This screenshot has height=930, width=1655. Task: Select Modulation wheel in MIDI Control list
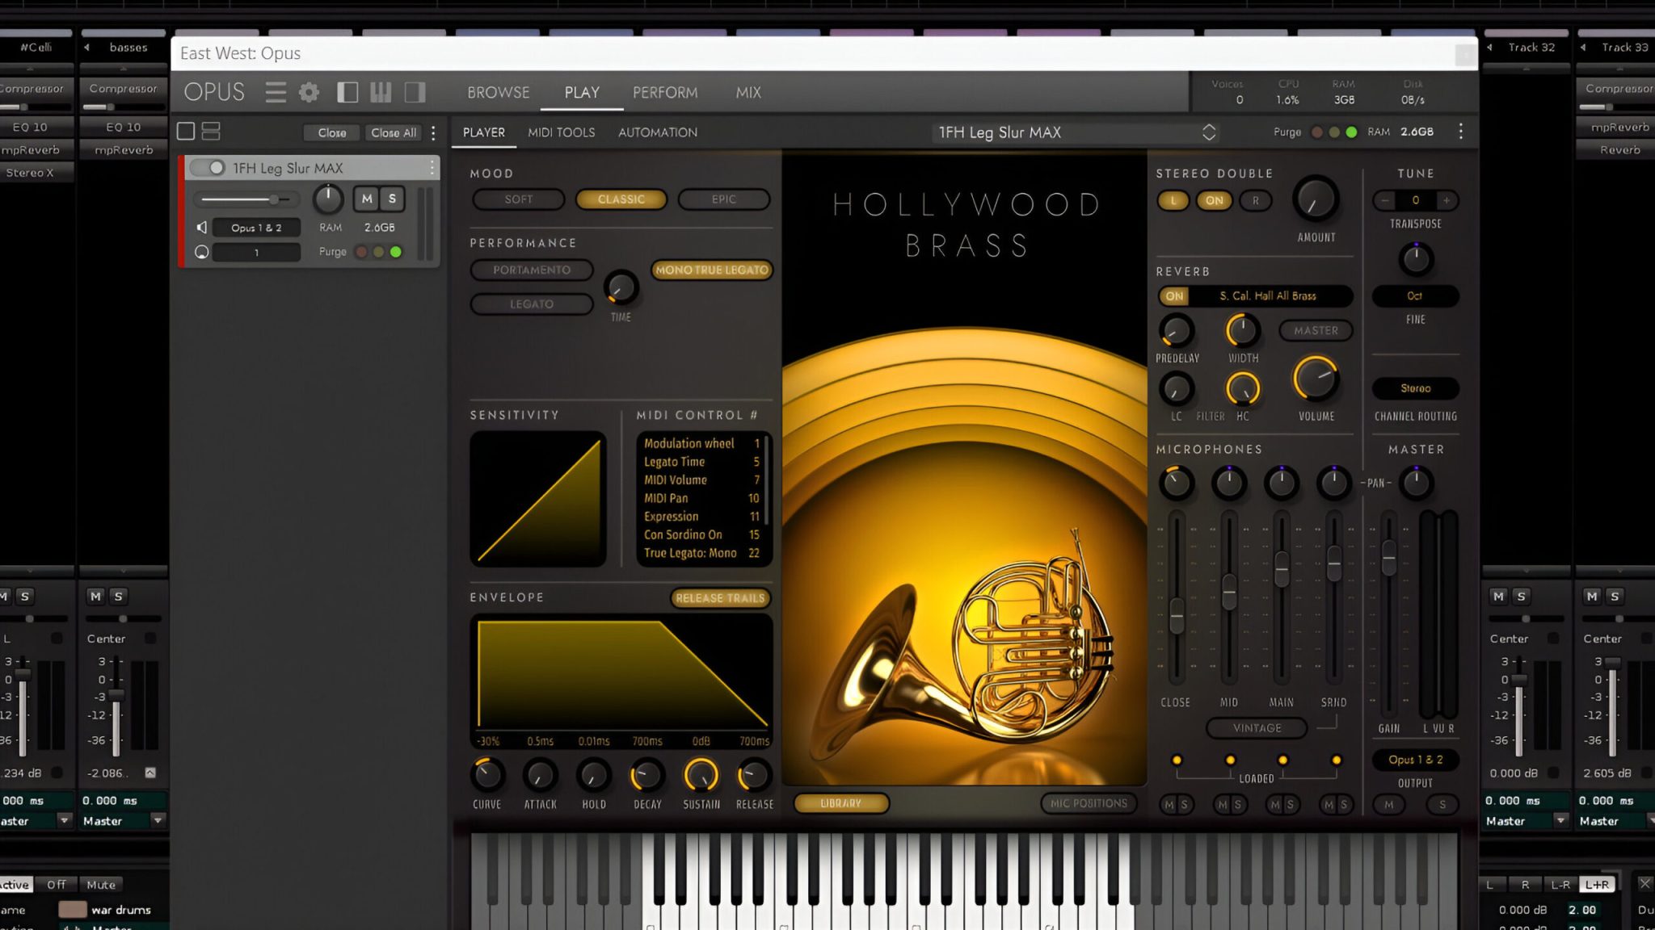coord(701,443)
